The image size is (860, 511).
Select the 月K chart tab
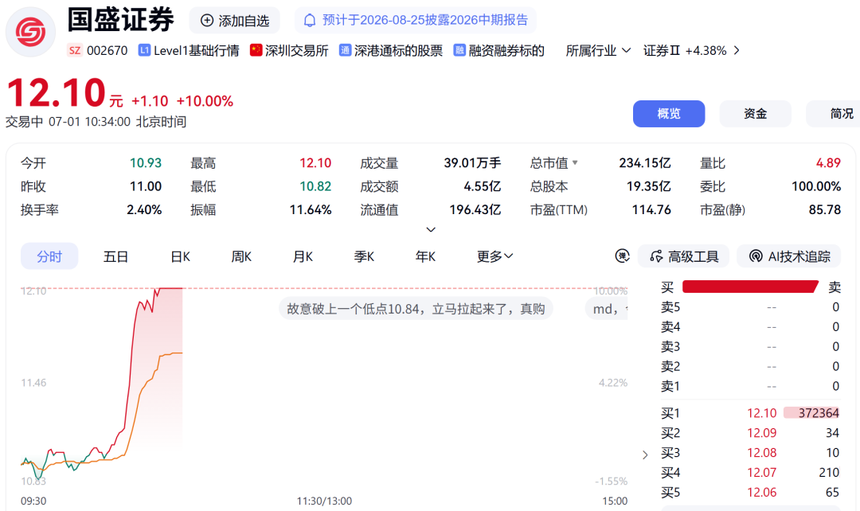pyautogui.click(x=303, y=256)
